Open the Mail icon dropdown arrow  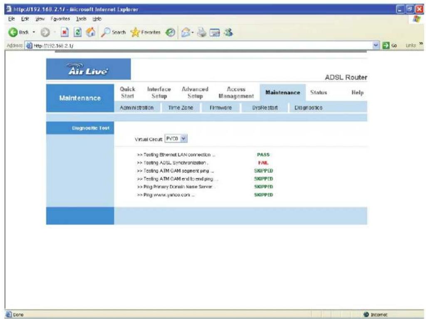pos(192,32)
